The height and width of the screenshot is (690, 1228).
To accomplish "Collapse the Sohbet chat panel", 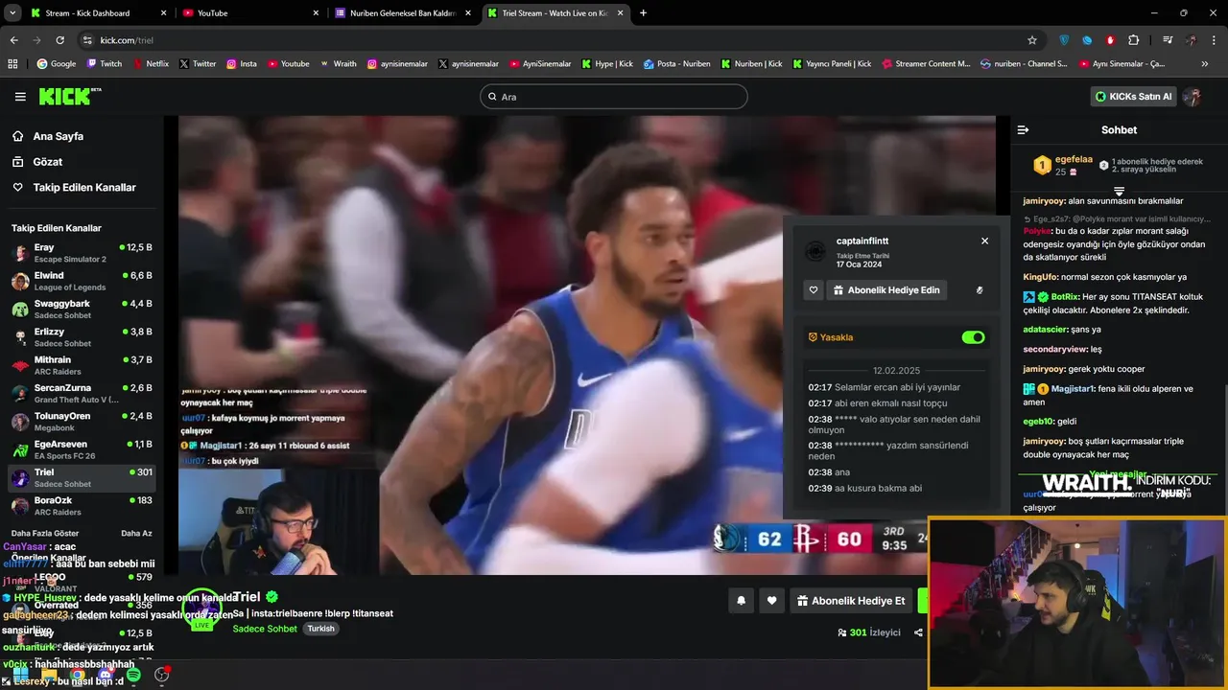I will pos(1023,129).
